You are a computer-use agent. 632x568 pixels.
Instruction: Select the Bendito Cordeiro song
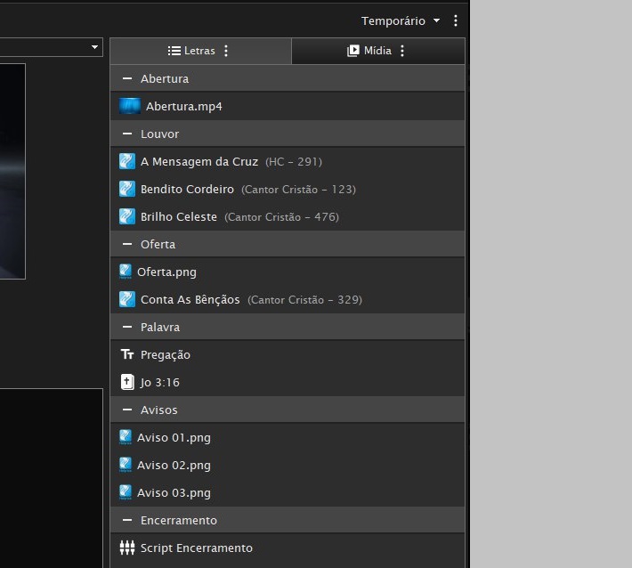point(187,189)
